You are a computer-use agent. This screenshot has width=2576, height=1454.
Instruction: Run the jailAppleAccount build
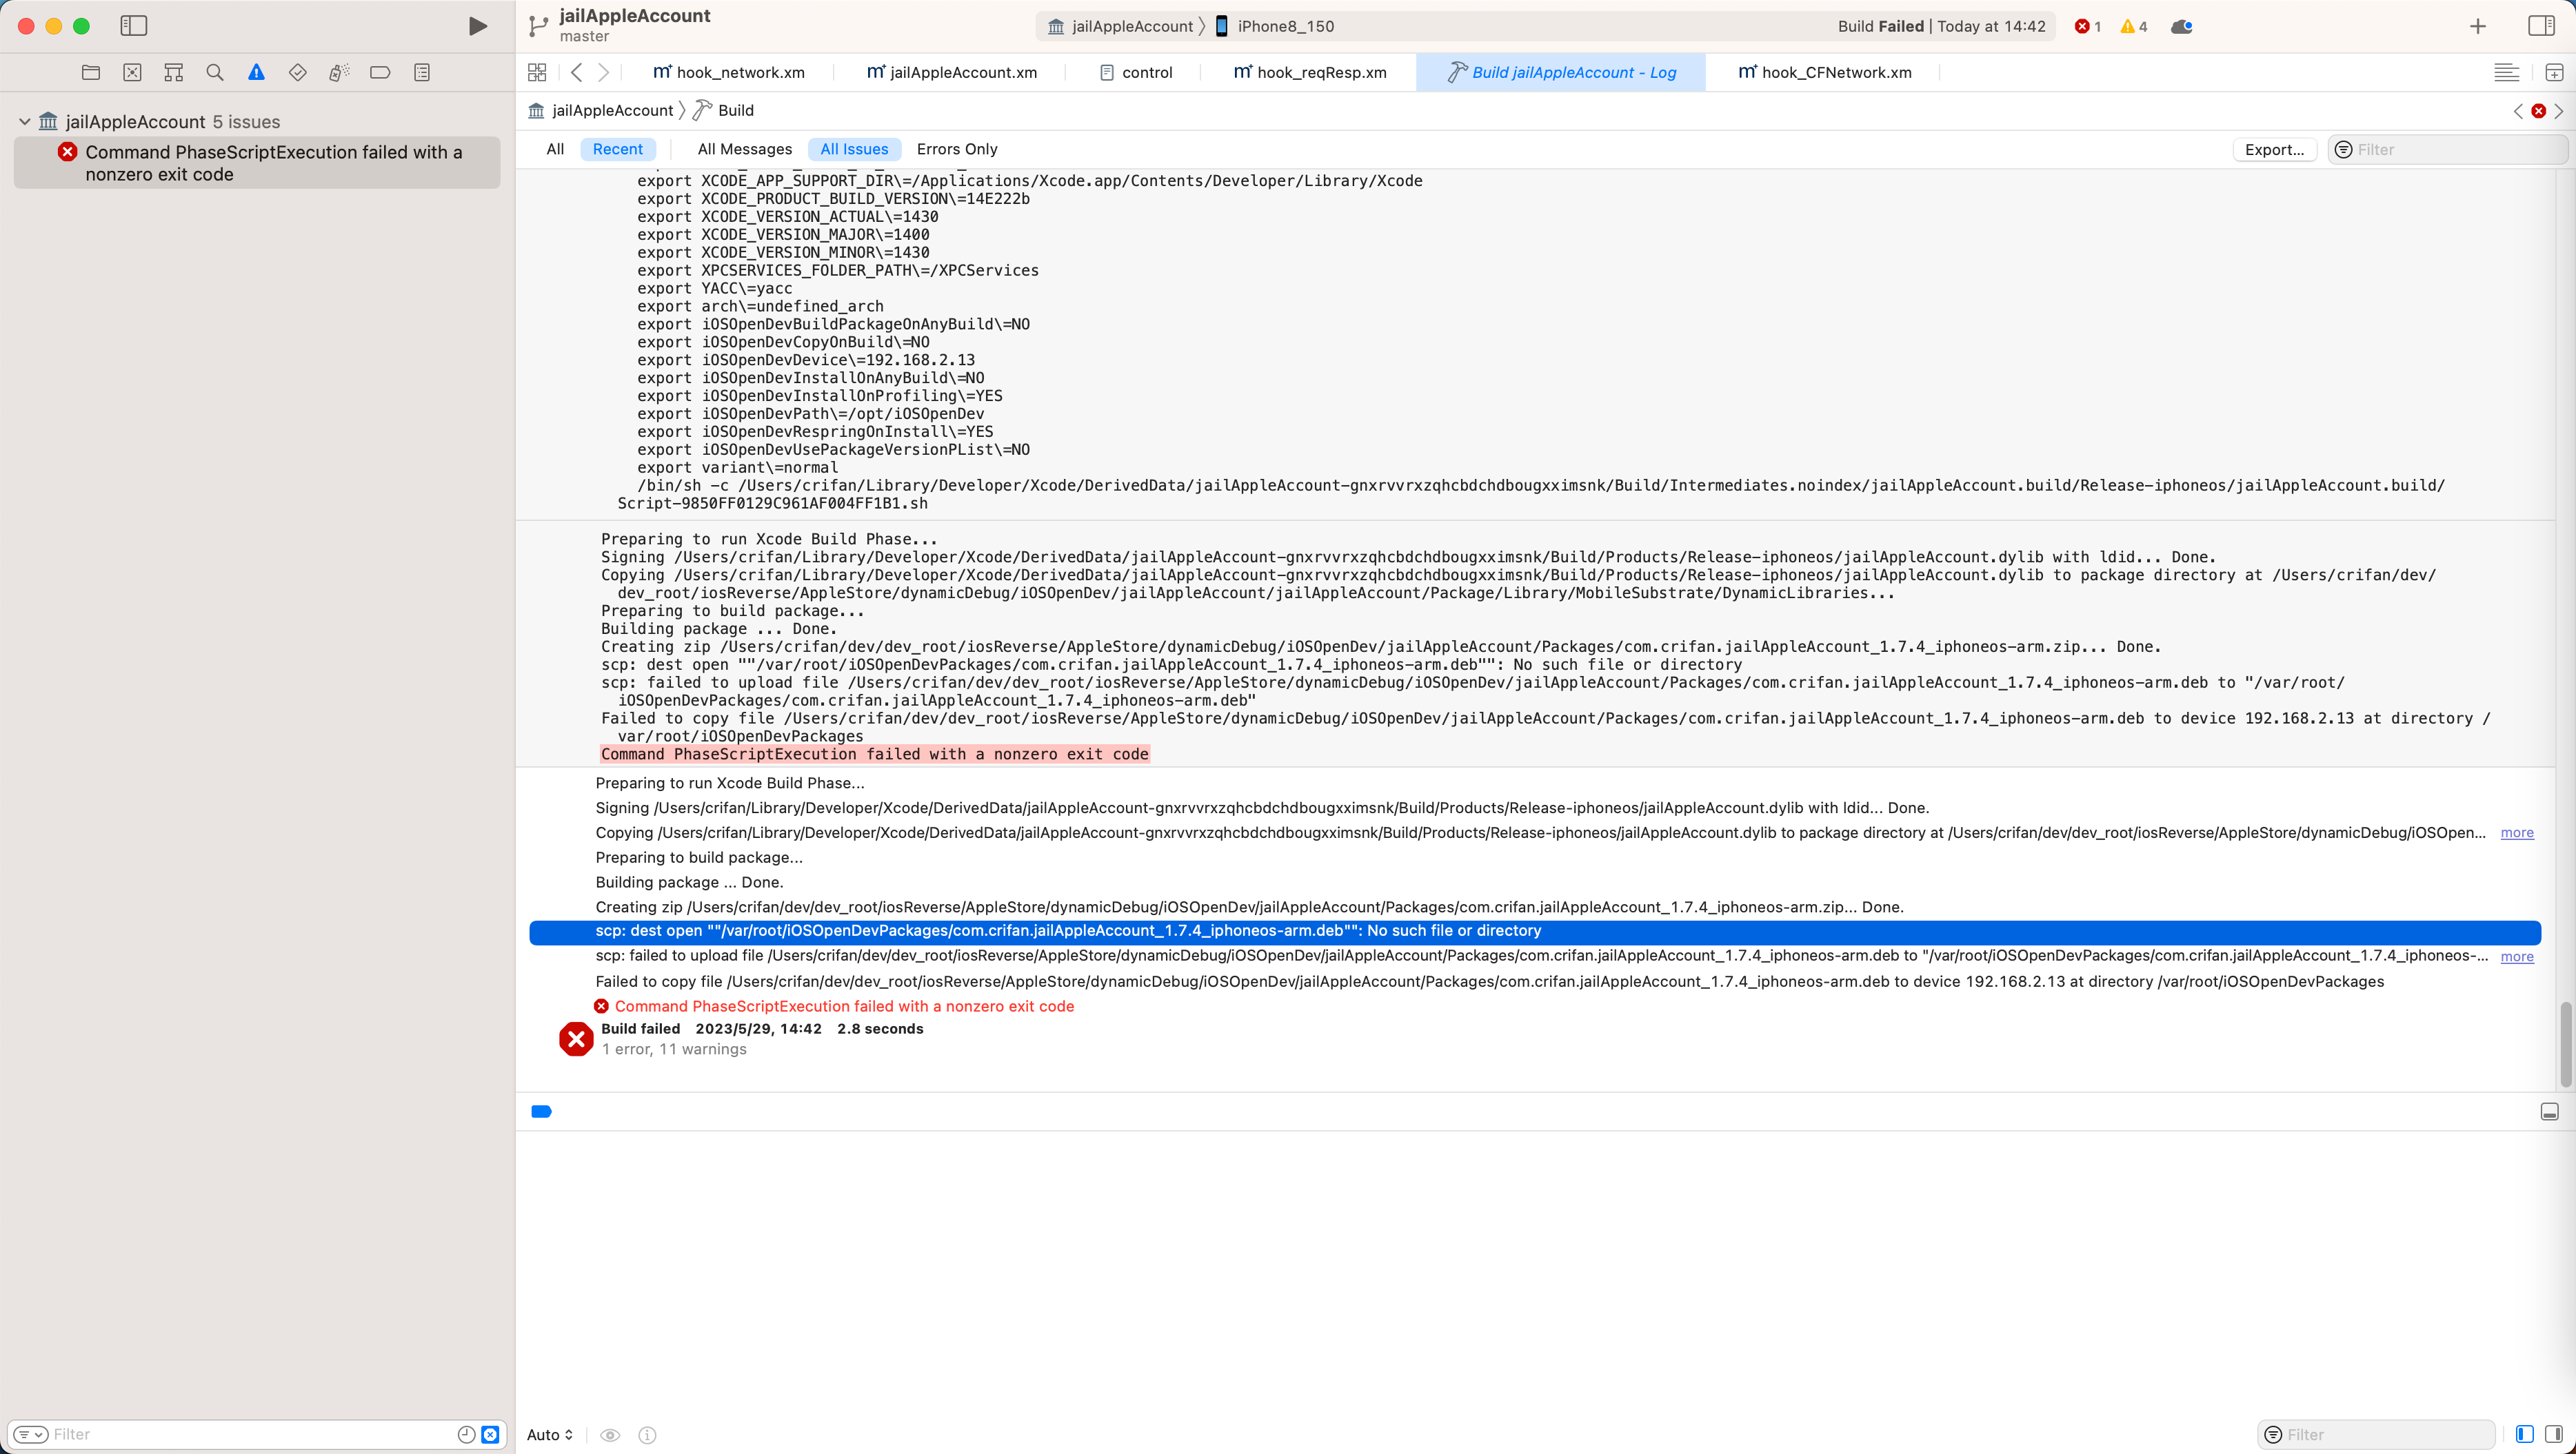478,26
